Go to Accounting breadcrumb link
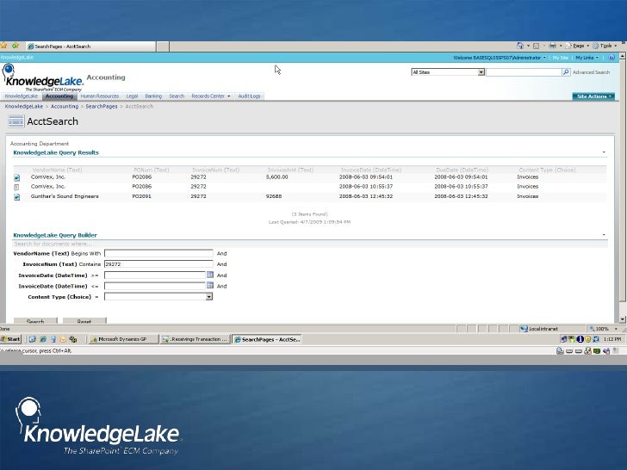This screenshot has height=470, width=627. tap(65, 107)
